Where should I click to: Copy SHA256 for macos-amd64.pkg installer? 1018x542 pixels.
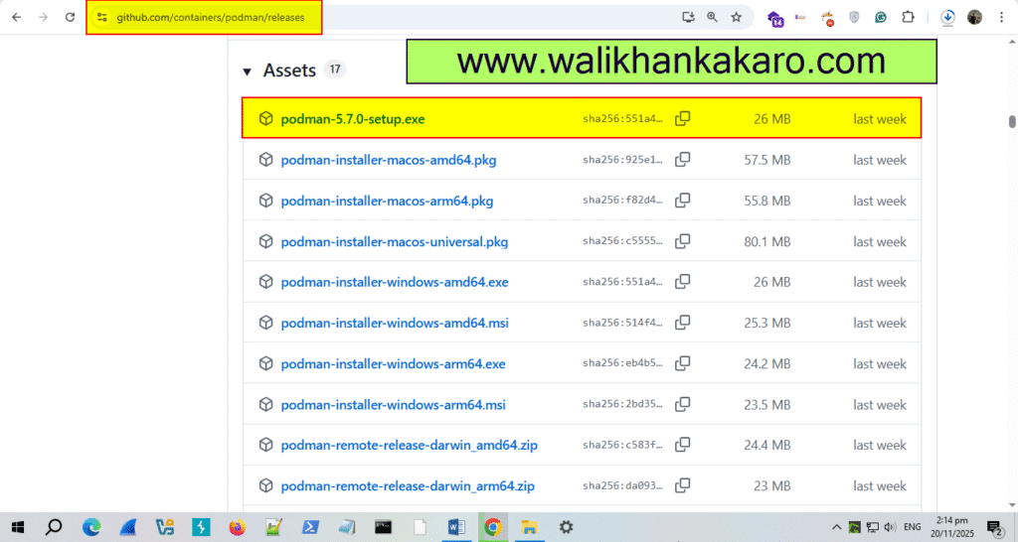point(682,160)
